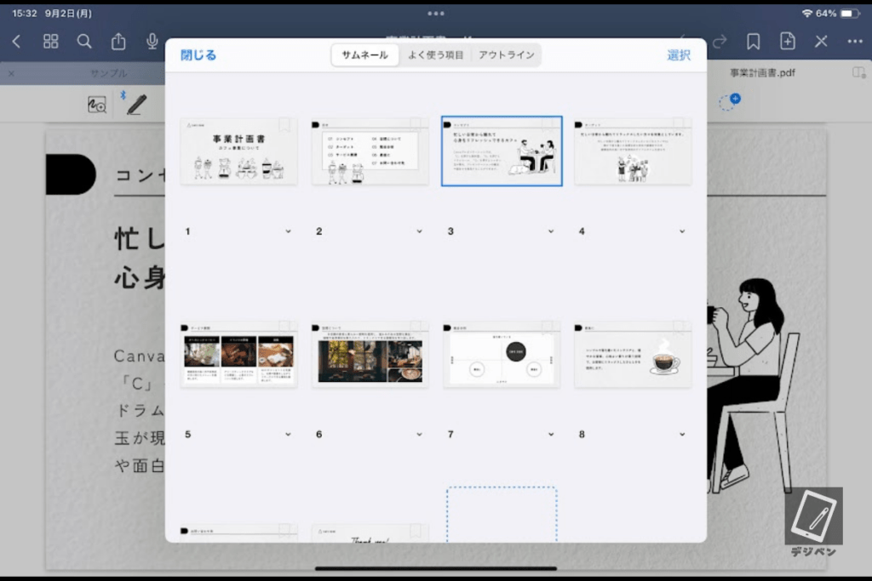Open the page 5 three-photo thumbnail
Image resolution: width=872 pixels, height=581 pixels.
(238, 354)
